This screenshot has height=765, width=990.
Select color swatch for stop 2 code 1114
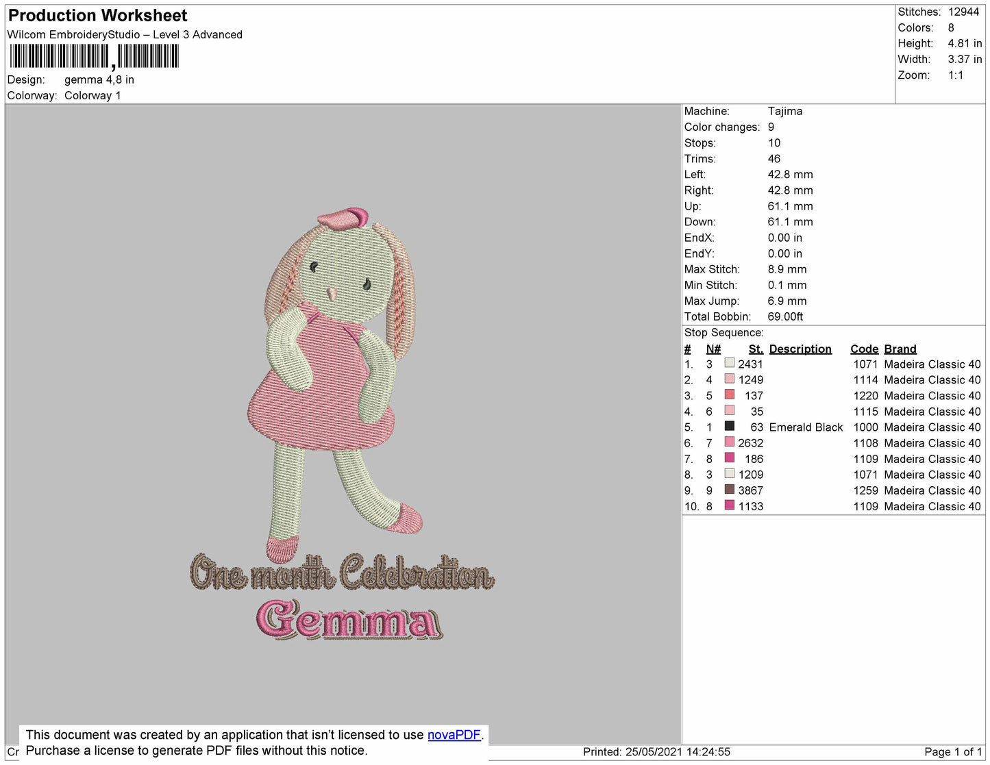pos(730,379)
